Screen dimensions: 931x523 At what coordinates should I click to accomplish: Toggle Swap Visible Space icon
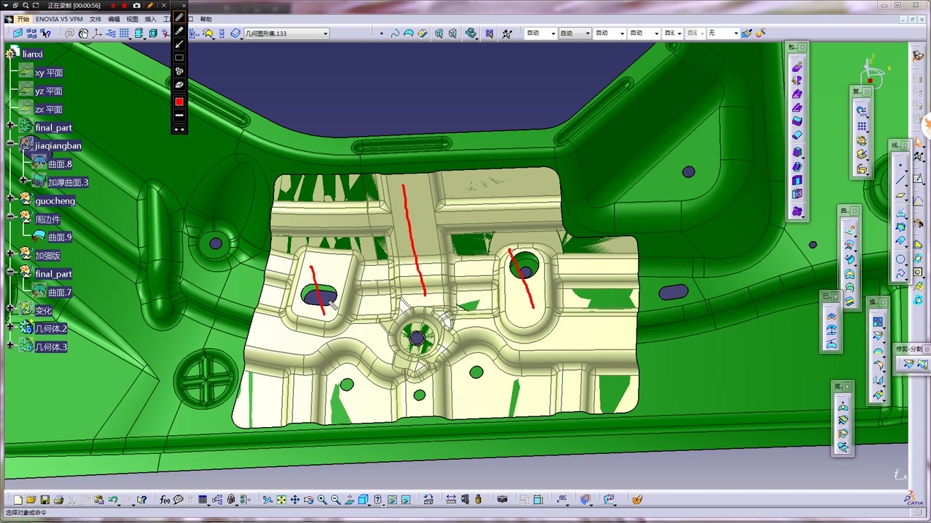(x=406, y=500)
